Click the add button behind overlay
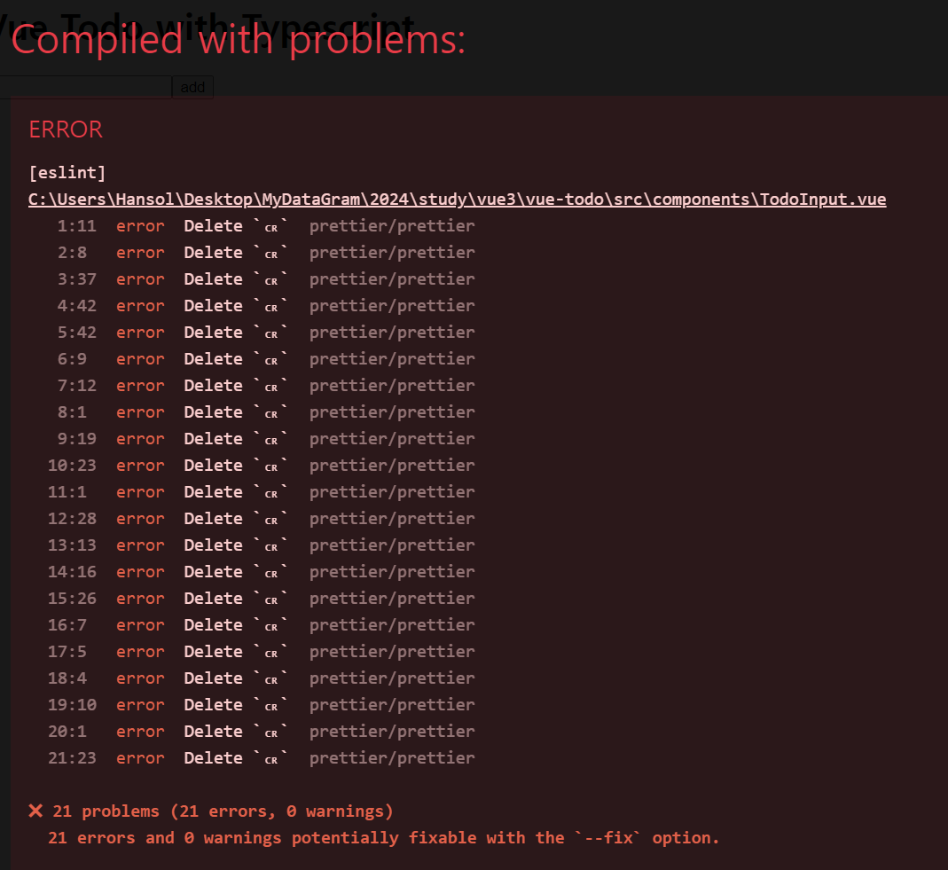Viewport: 948px width, 870px height. point(192,87)
